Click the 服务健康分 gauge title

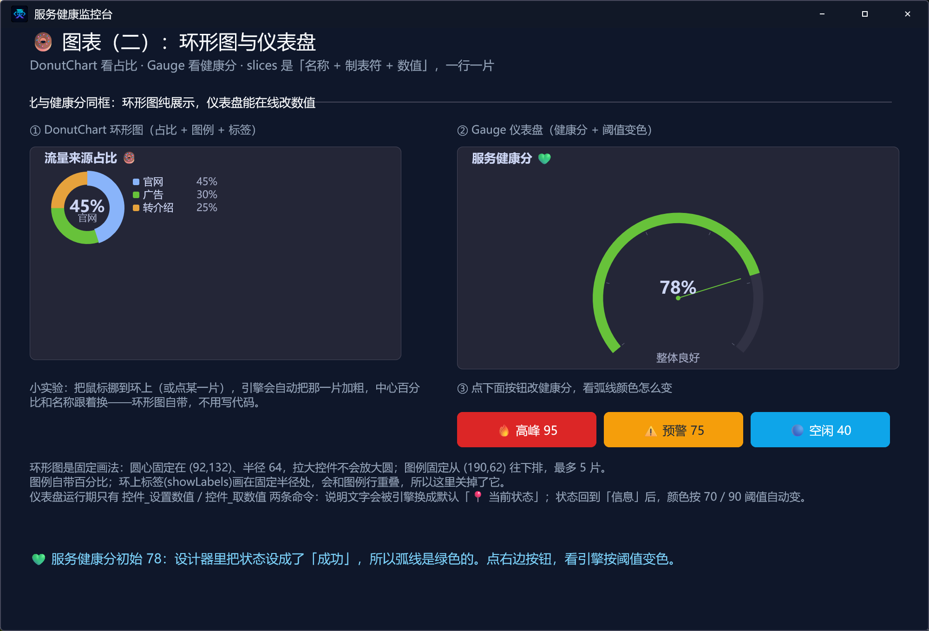pos(502,159)
